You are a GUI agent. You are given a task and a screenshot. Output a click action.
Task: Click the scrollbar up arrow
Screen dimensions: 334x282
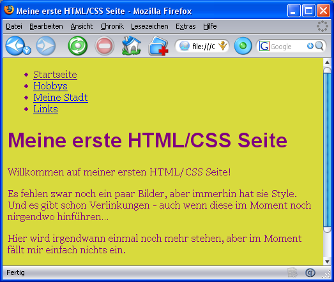(327, 62)
